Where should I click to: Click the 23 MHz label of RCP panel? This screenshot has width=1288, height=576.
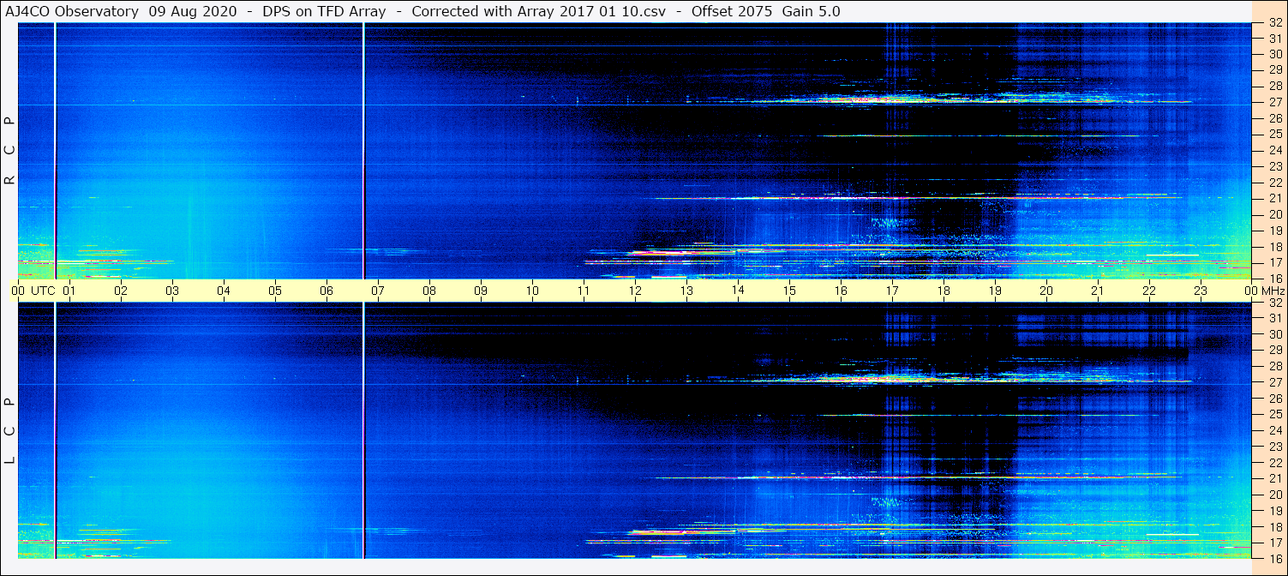pos(1275,166)
